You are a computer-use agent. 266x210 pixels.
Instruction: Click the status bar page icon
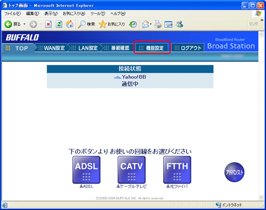pos(4,205)
